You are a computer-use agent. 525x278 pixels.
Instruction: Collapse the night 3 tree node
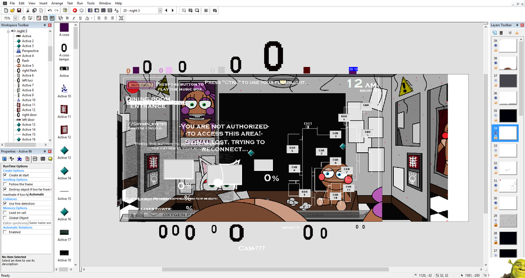point(9,31)
